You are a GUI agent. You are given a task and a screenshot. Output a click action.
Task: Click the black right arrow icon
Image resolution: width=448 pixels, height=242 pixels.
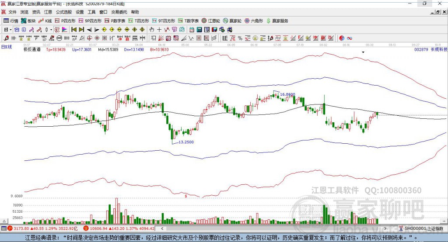(97, 30)
